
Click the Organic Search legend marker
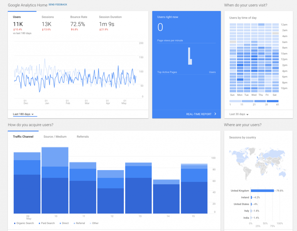click(15, 223)
